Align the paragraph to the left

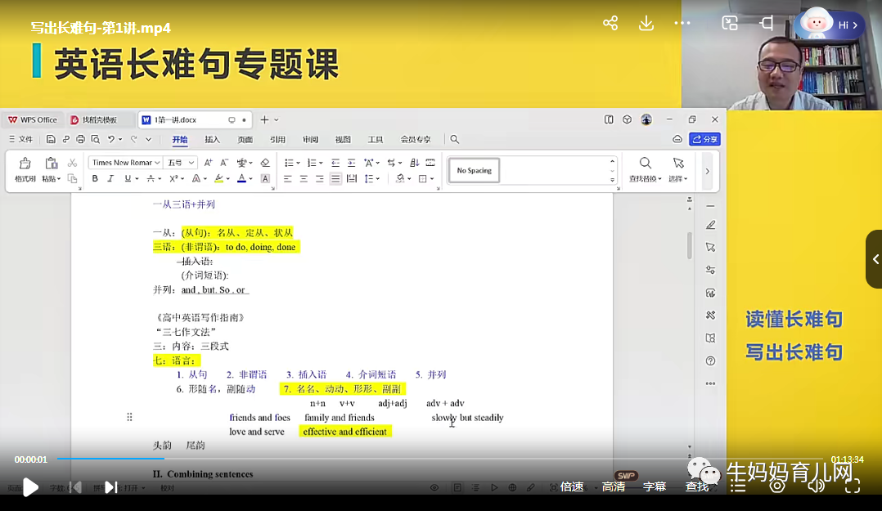click(x=287, y=179)
